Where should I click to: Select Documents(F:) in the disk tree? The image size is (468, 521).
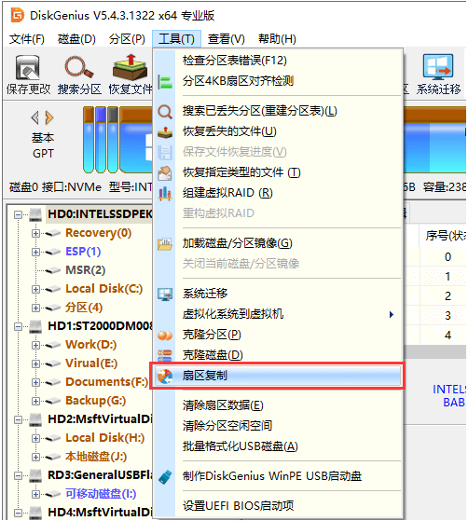106,382
